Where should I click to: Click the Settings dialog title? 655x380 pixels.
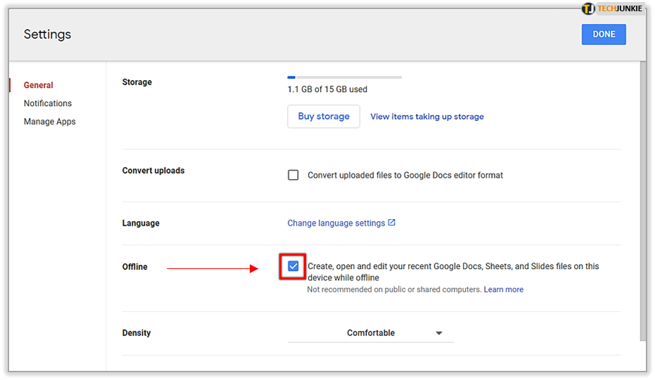point(47,34)
